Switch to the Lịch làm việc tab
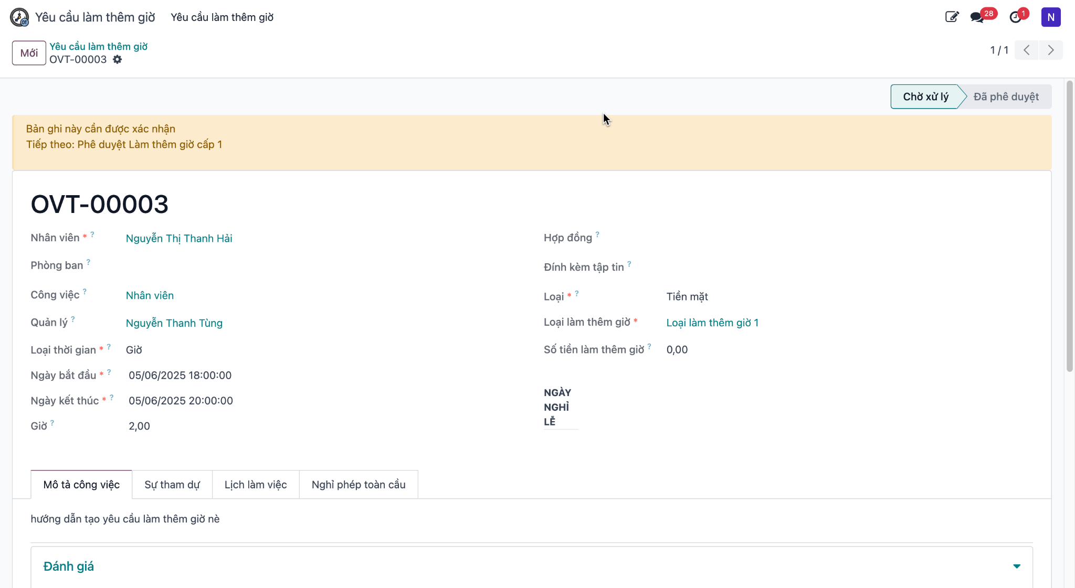 pos(256,485)
